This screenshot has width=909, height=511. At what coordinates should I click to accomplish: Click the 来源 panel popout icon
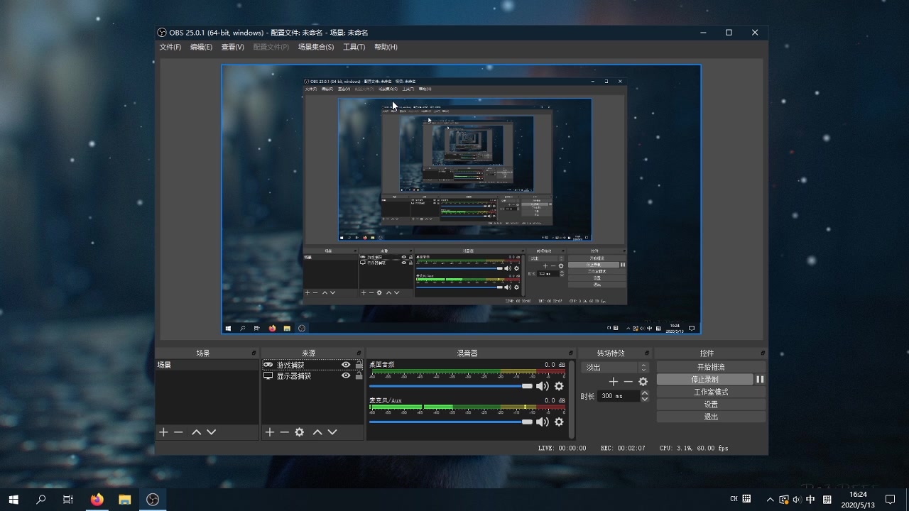pos(359,352)
